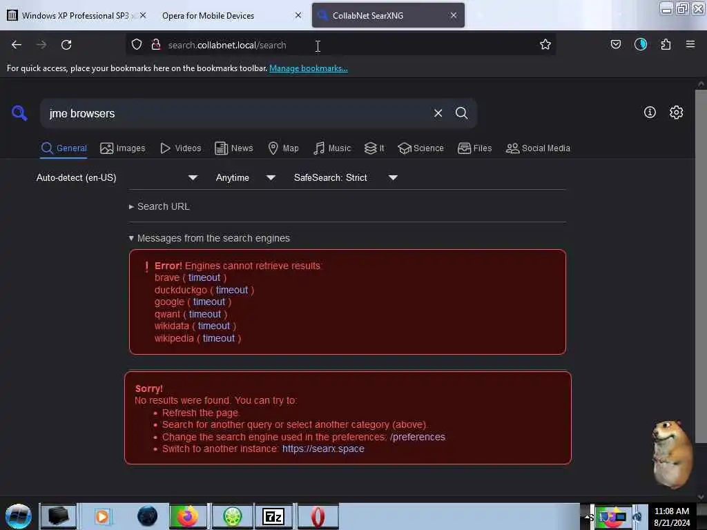Select the It search category

click(x=374, y=148)
